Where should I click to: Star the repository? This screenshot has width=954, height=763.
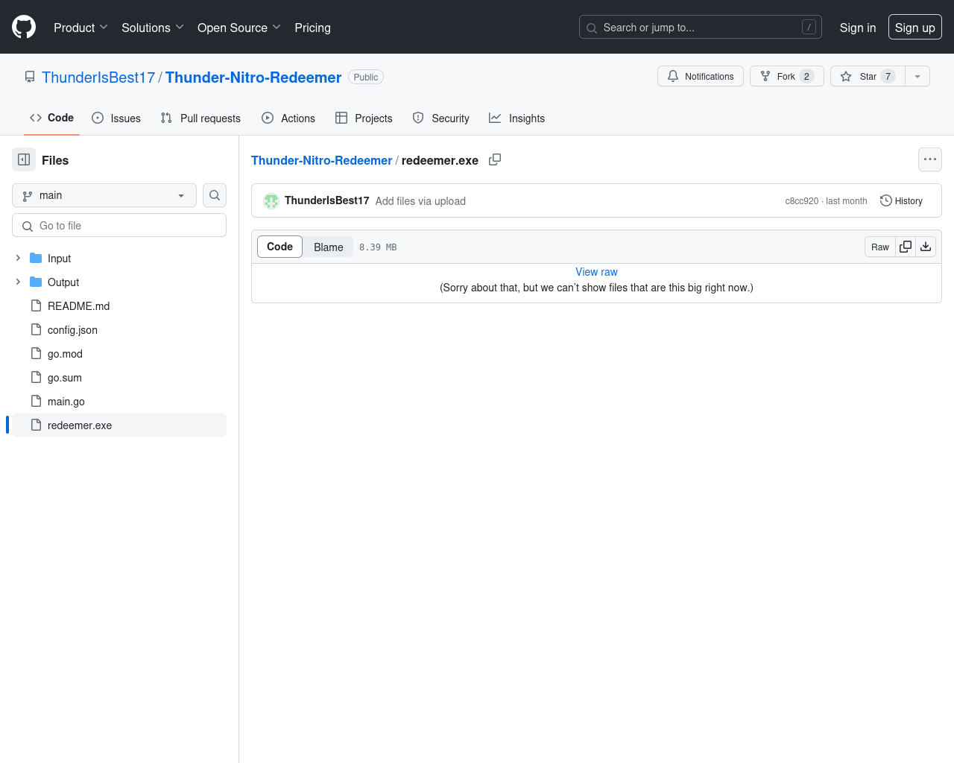coord(868,76)
